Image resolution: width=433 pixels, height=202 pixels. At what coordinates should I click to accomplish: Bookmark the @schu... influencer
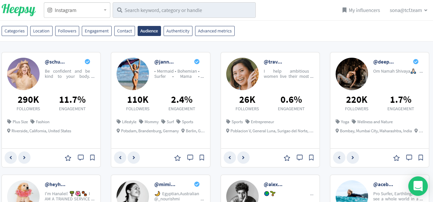[93, 158]
